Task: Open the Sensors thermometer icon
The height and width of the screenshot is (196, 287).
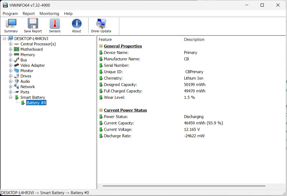Action: tap(55, 23)
